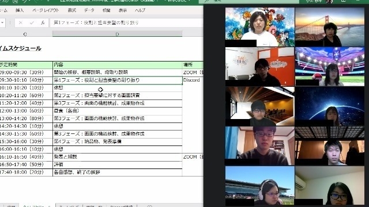Select cell 各自感想、終了の挨拶

118,172
